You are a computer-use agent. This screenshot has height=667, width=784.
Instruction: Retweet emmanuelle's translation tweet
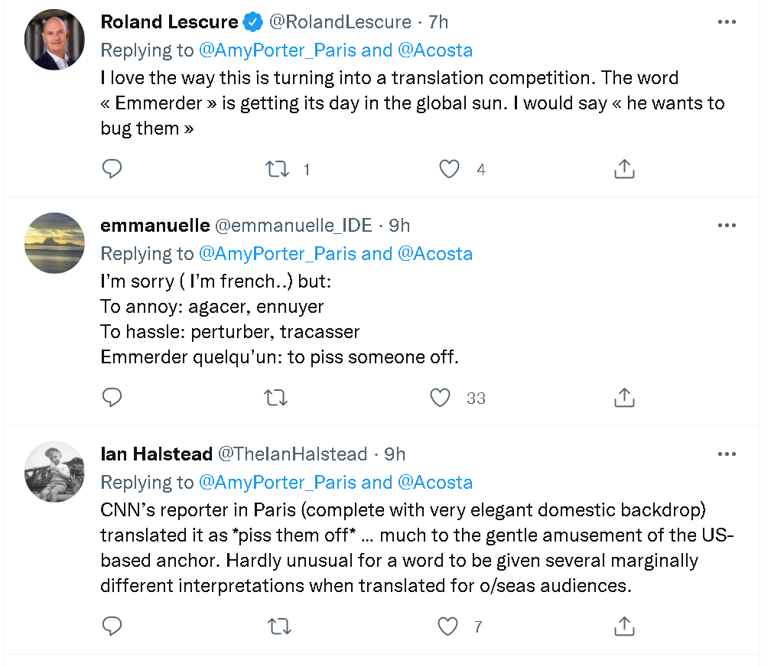pyautogui.click(x=277, y=398)
